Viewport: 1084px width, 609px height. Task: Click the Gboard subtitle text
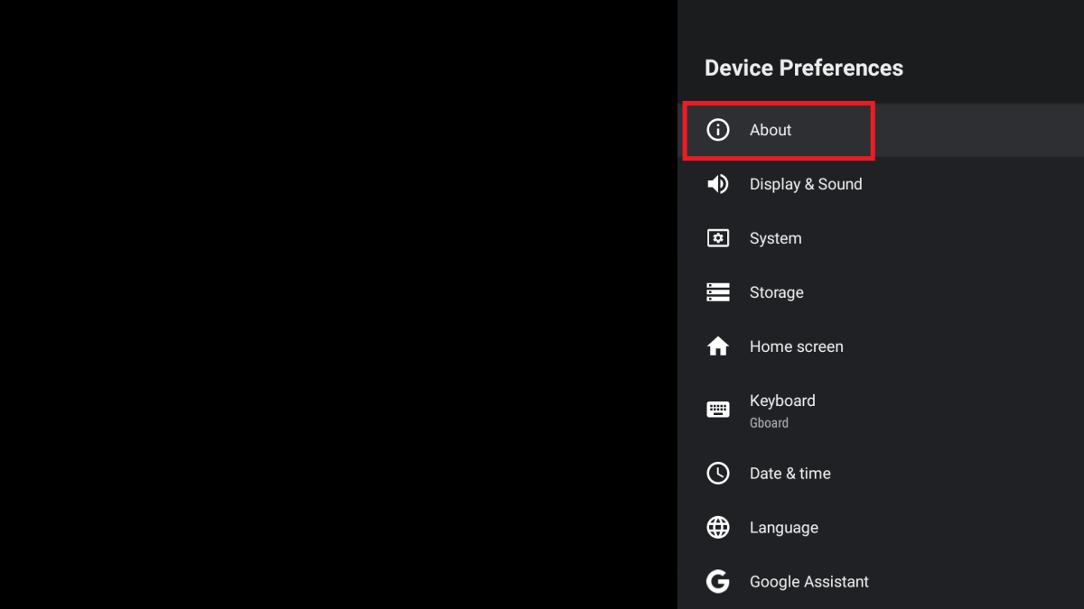click(x=769, y=422)
